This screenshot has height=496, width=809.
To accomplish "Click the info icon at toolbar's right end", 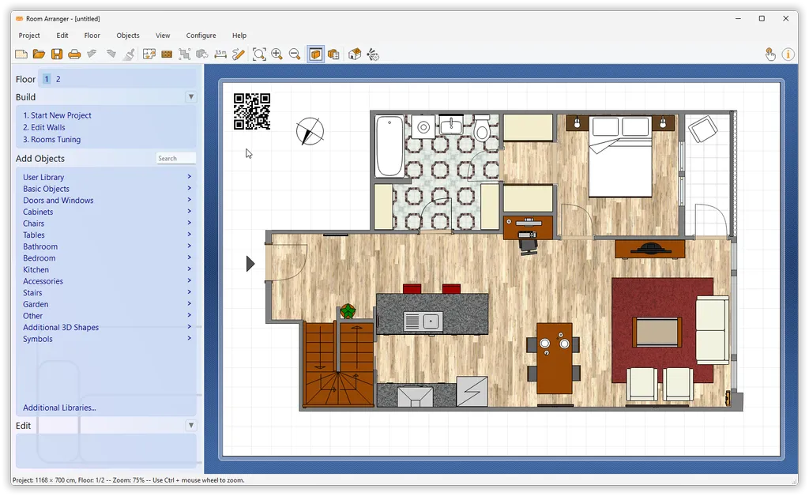I will click(x=788, y=54).
